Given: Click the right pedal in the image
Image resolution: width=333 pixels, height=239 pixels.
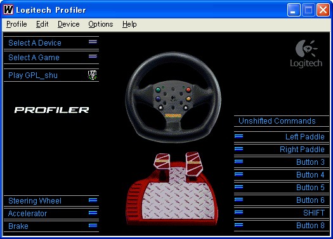Looking at the screenshot, I should [194, 164].
